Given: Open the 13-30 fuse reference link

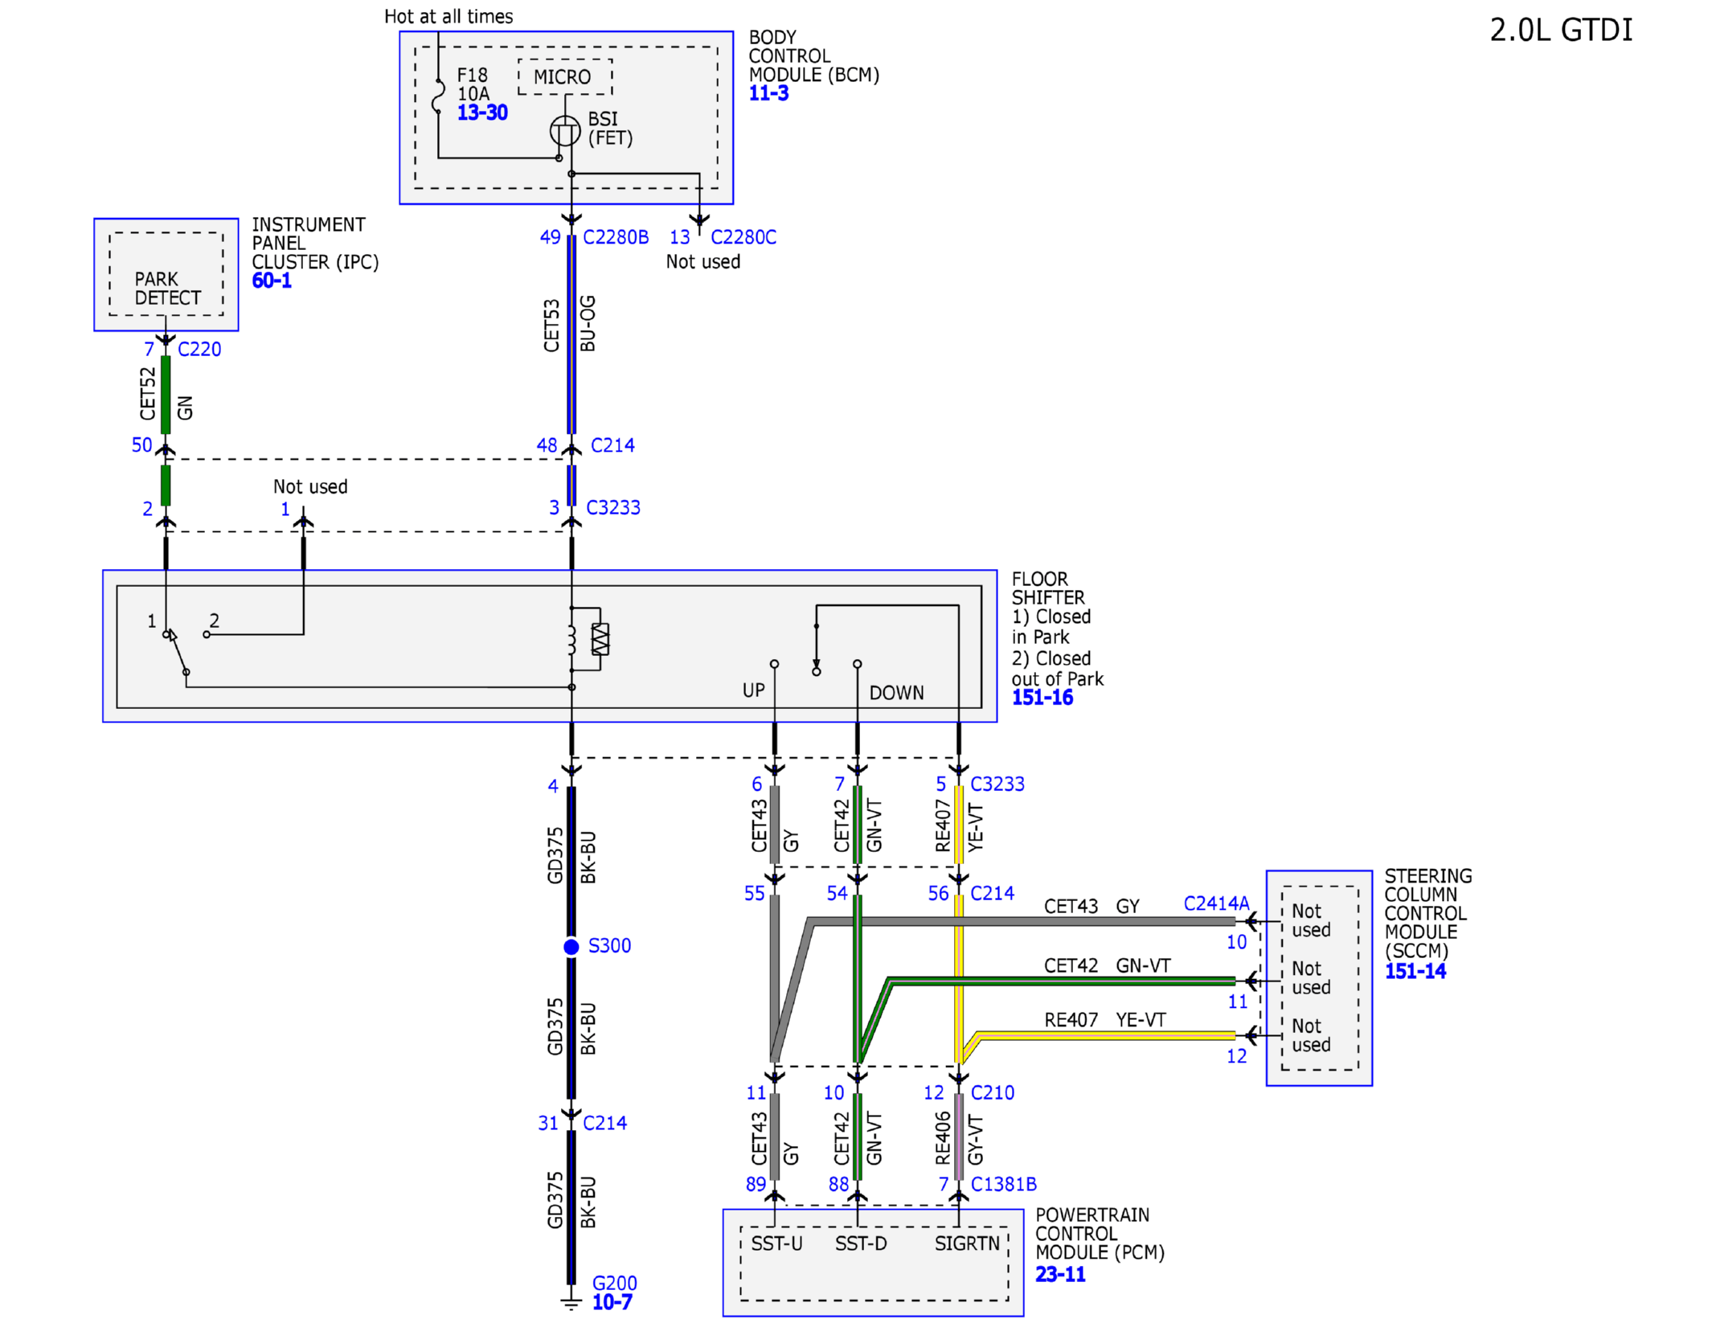Looking at the screenshot, I should pyautogui.click(x=481, y=113).
